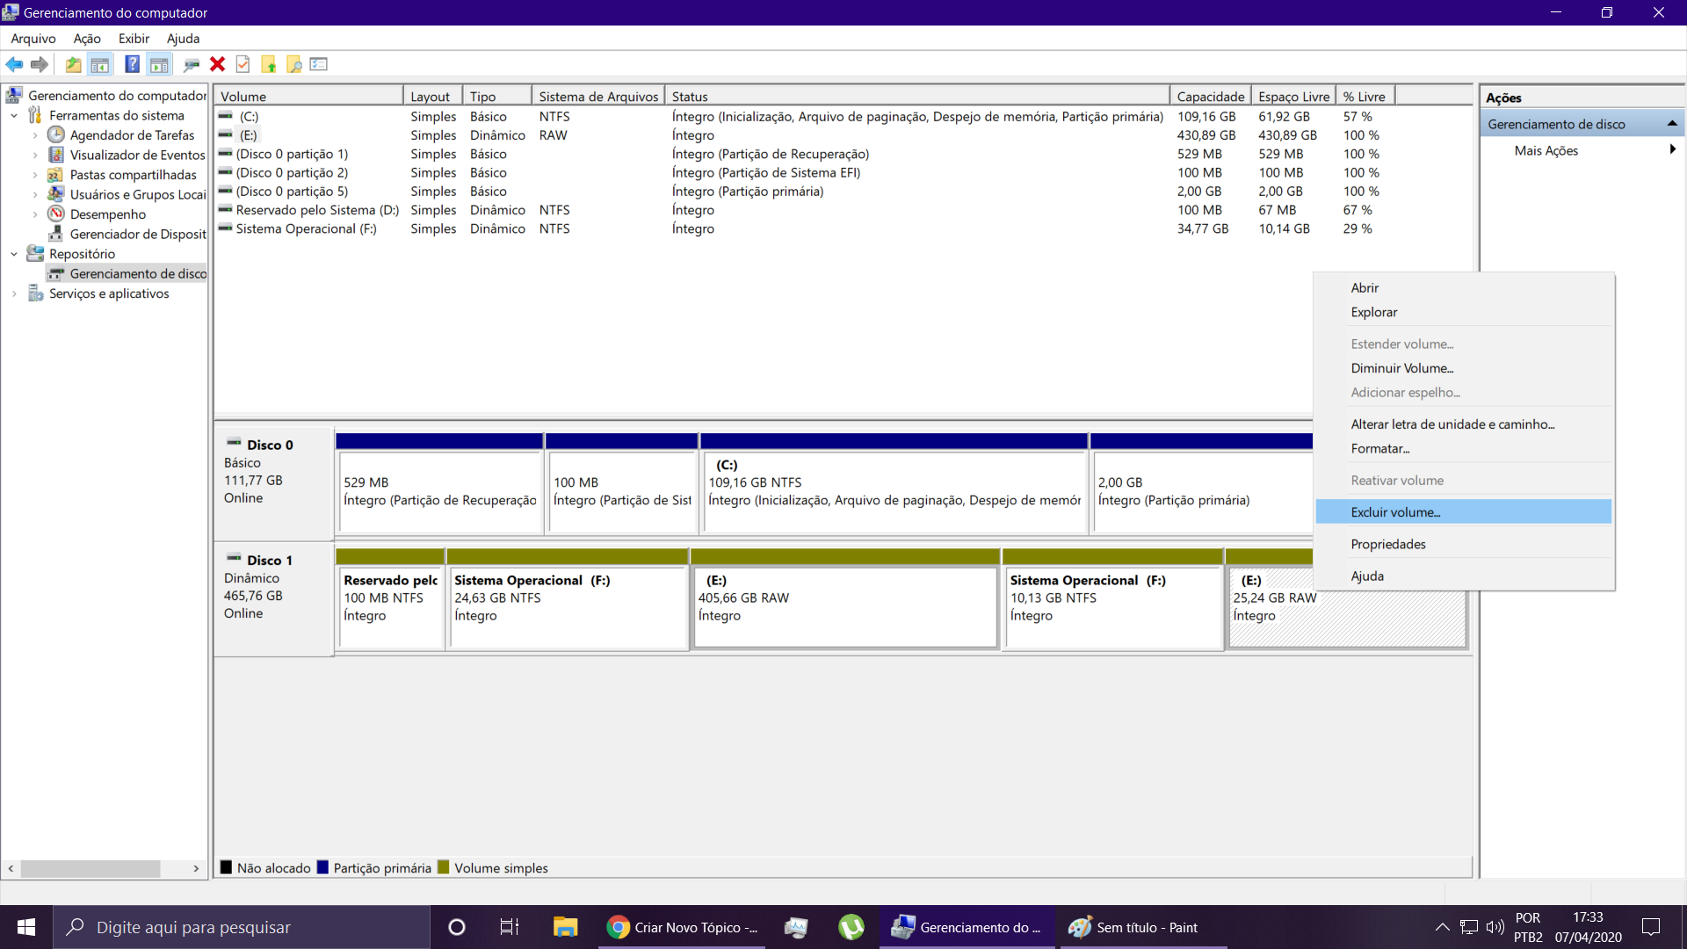Choose Abrir in the context menu
Viewport: 1687px width, 949px height.
click(1464, 288)
